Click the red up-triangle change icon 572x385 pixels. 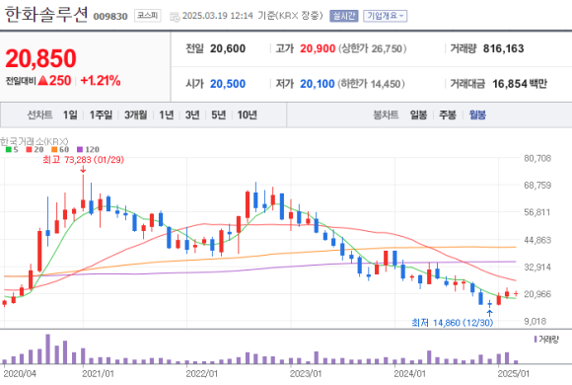click(42, 80)
